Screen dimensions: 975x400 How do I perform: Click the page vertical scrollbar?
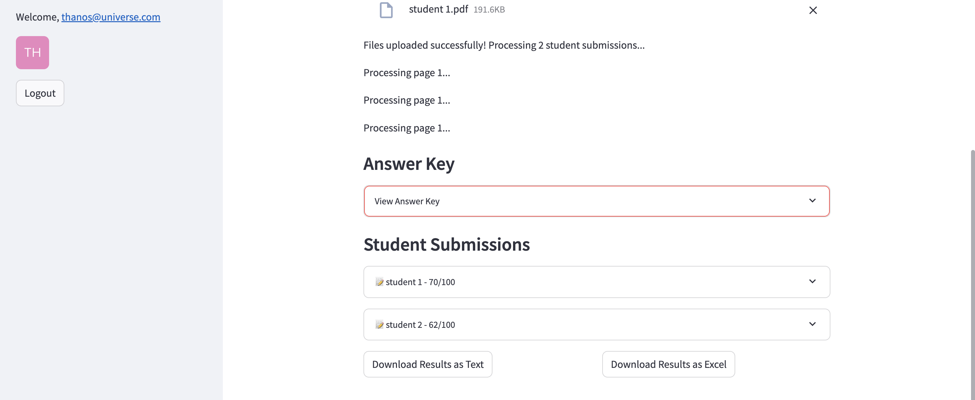[972, 265]
